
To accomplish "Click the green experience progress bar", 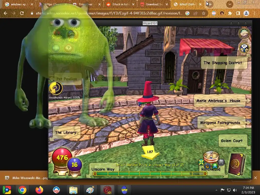I will coord(150,174).
